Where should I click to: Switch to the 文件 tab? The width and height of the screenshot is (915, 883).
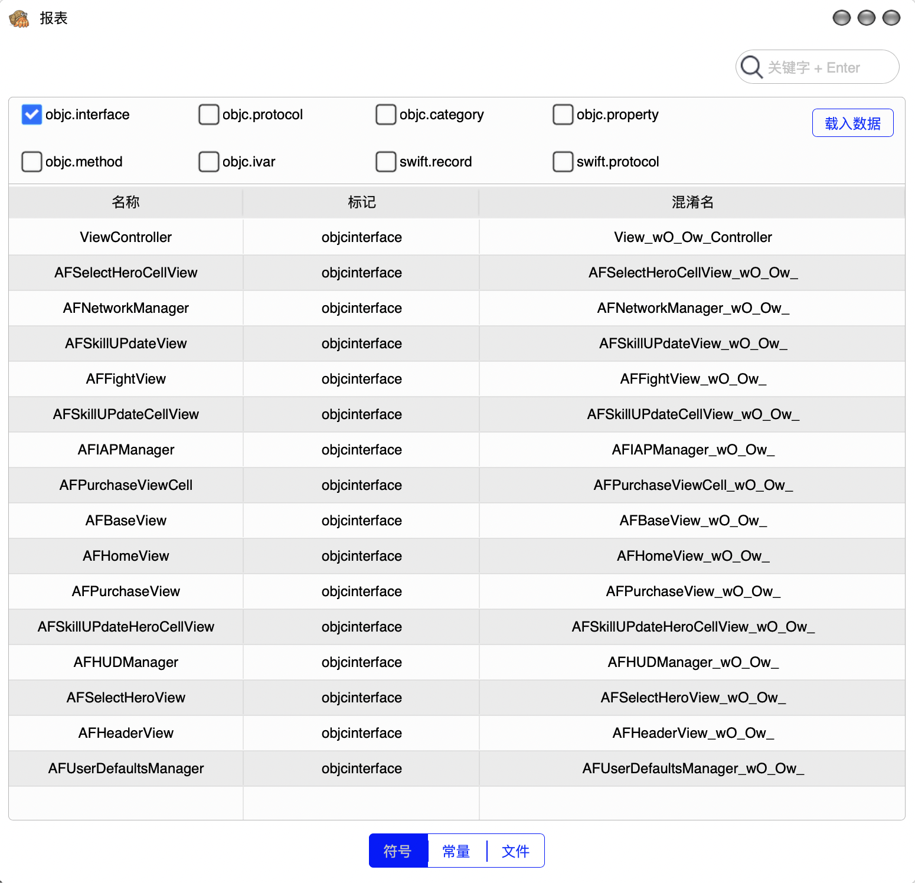click(515, 851)
